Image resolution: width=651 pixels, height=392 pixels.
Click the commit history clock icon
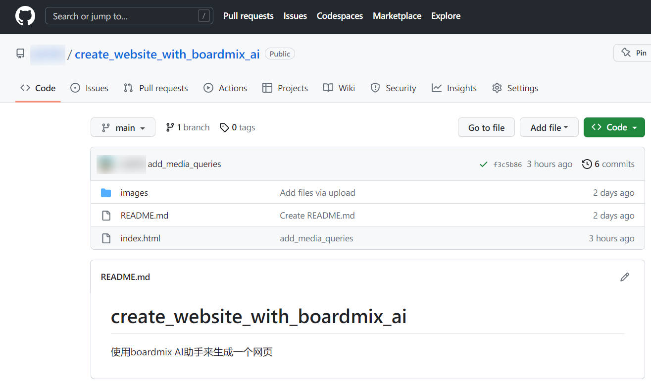587,164
